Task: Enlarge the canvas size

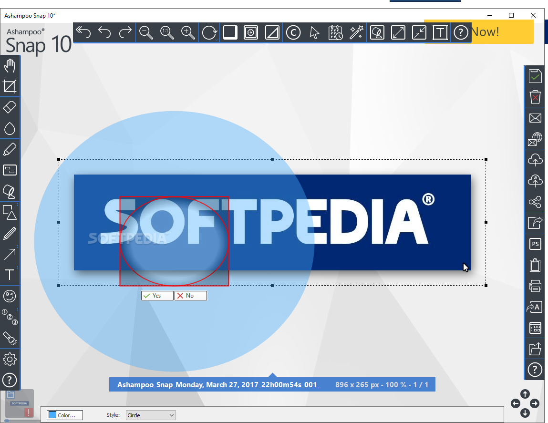Action: pos(398,32)
